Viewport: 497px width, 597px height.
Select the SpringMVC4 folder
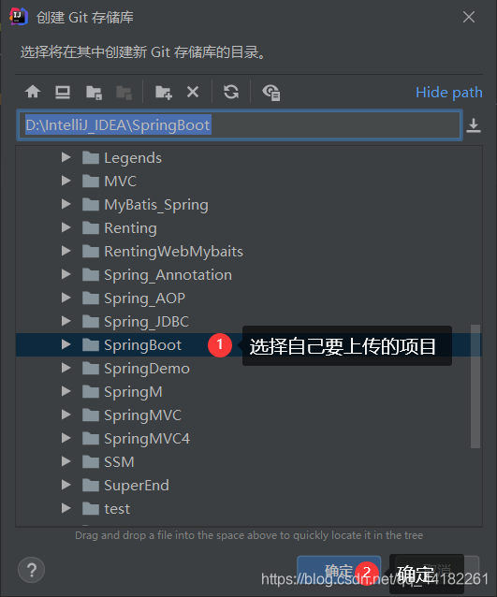[x=147, y=439]
